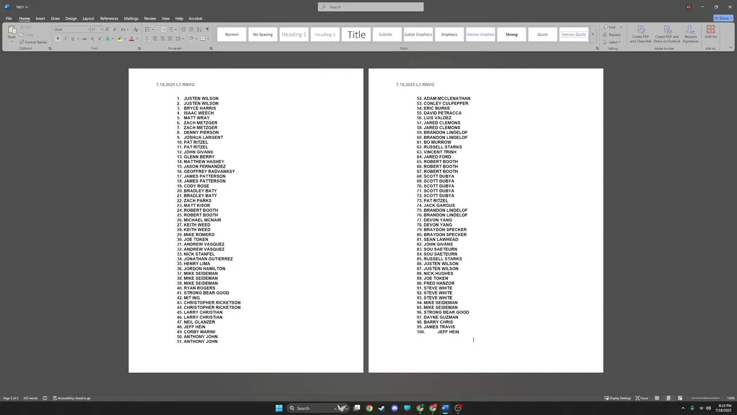
Task: Open Discord from the taskbar
Action: [x=394, y=408]
